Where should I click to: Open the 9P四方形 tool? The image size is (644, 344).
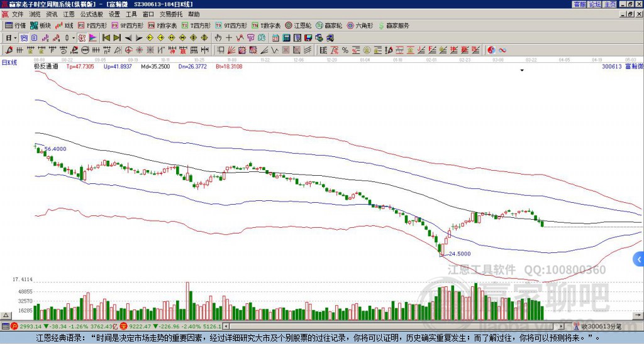(x=128, y=25)
